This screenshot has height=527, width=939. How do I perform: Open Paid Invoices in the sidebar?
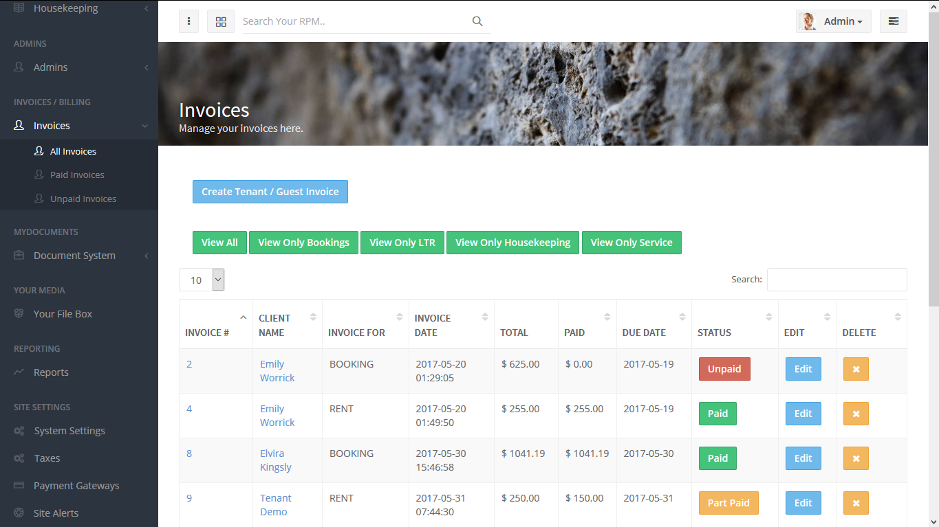pyautogui.click(x=77, y=175)
